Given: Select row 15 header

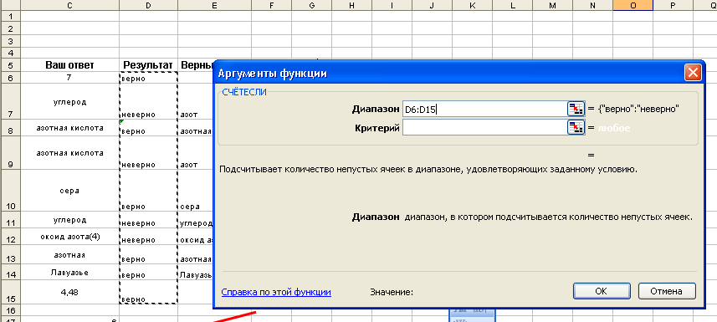Looking at the screenshot, I should point(10,293).
